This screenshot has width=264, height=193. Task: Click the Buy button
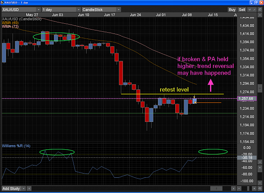[x=232, y=10]
